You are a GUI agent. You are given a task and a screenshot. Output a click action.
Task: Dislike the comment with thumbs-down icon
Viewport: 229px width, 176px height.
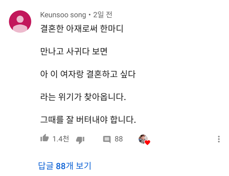[x=80, y=140]
